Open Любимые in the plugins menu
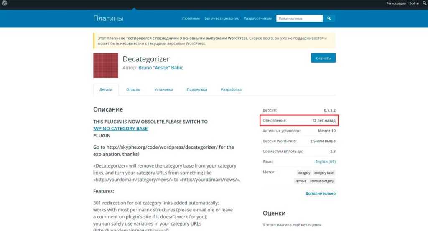 191,18
